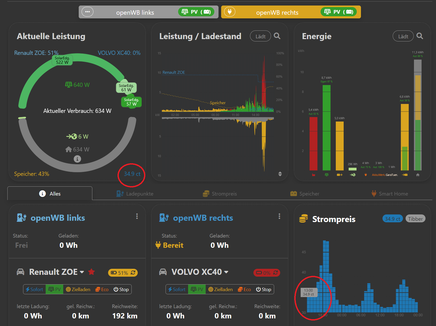Click the magnifier icon on Leistung / Ladestand chart
Screen dimensions: 436x326
[x=277, y=36]
